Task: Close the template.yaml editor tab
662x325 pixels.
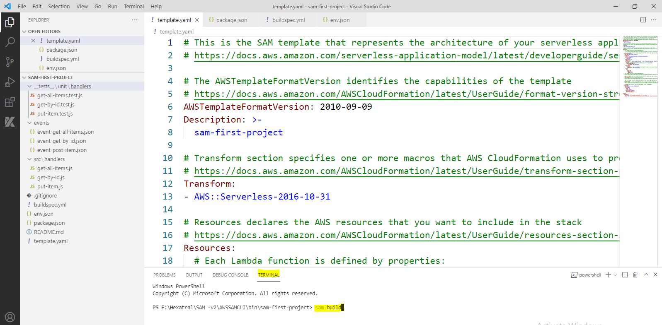Action: [x=197, y=20]
